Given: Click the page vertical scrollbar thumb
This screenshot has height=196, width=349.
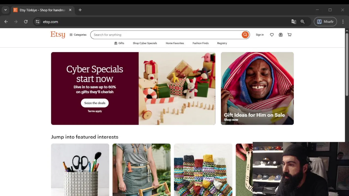Looking at the screenshot, I should coord(347,64).
